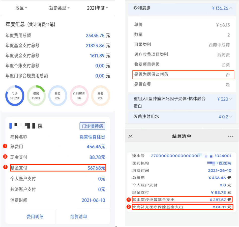Open the three-dot more options menu
The height and width of the screenshot is (227, 239).
click(230, 136)
